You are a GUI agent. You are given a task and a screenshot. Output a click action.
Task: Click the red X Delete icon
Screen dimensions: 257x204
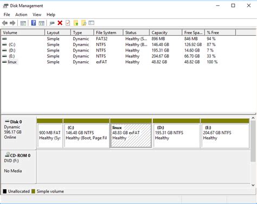click(60, 23)
